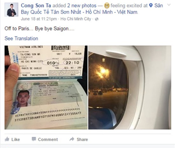Image resolution: width=175 pixels, height=148 pixels.
Task: Click the June 18 at 11:21pm timestamp
Action: 39,19
